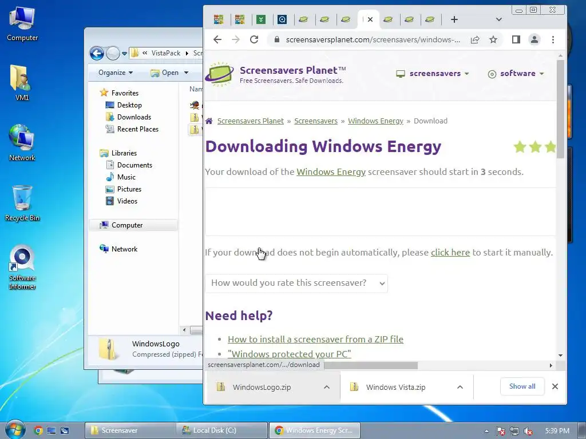Expand options chevron for WindowsLogo.zip
This screenshot has height=439, width=586.
click(x=327, y=387)
